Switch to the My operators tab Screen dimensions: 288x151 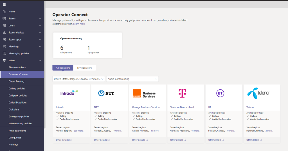[x=84, y=68]
